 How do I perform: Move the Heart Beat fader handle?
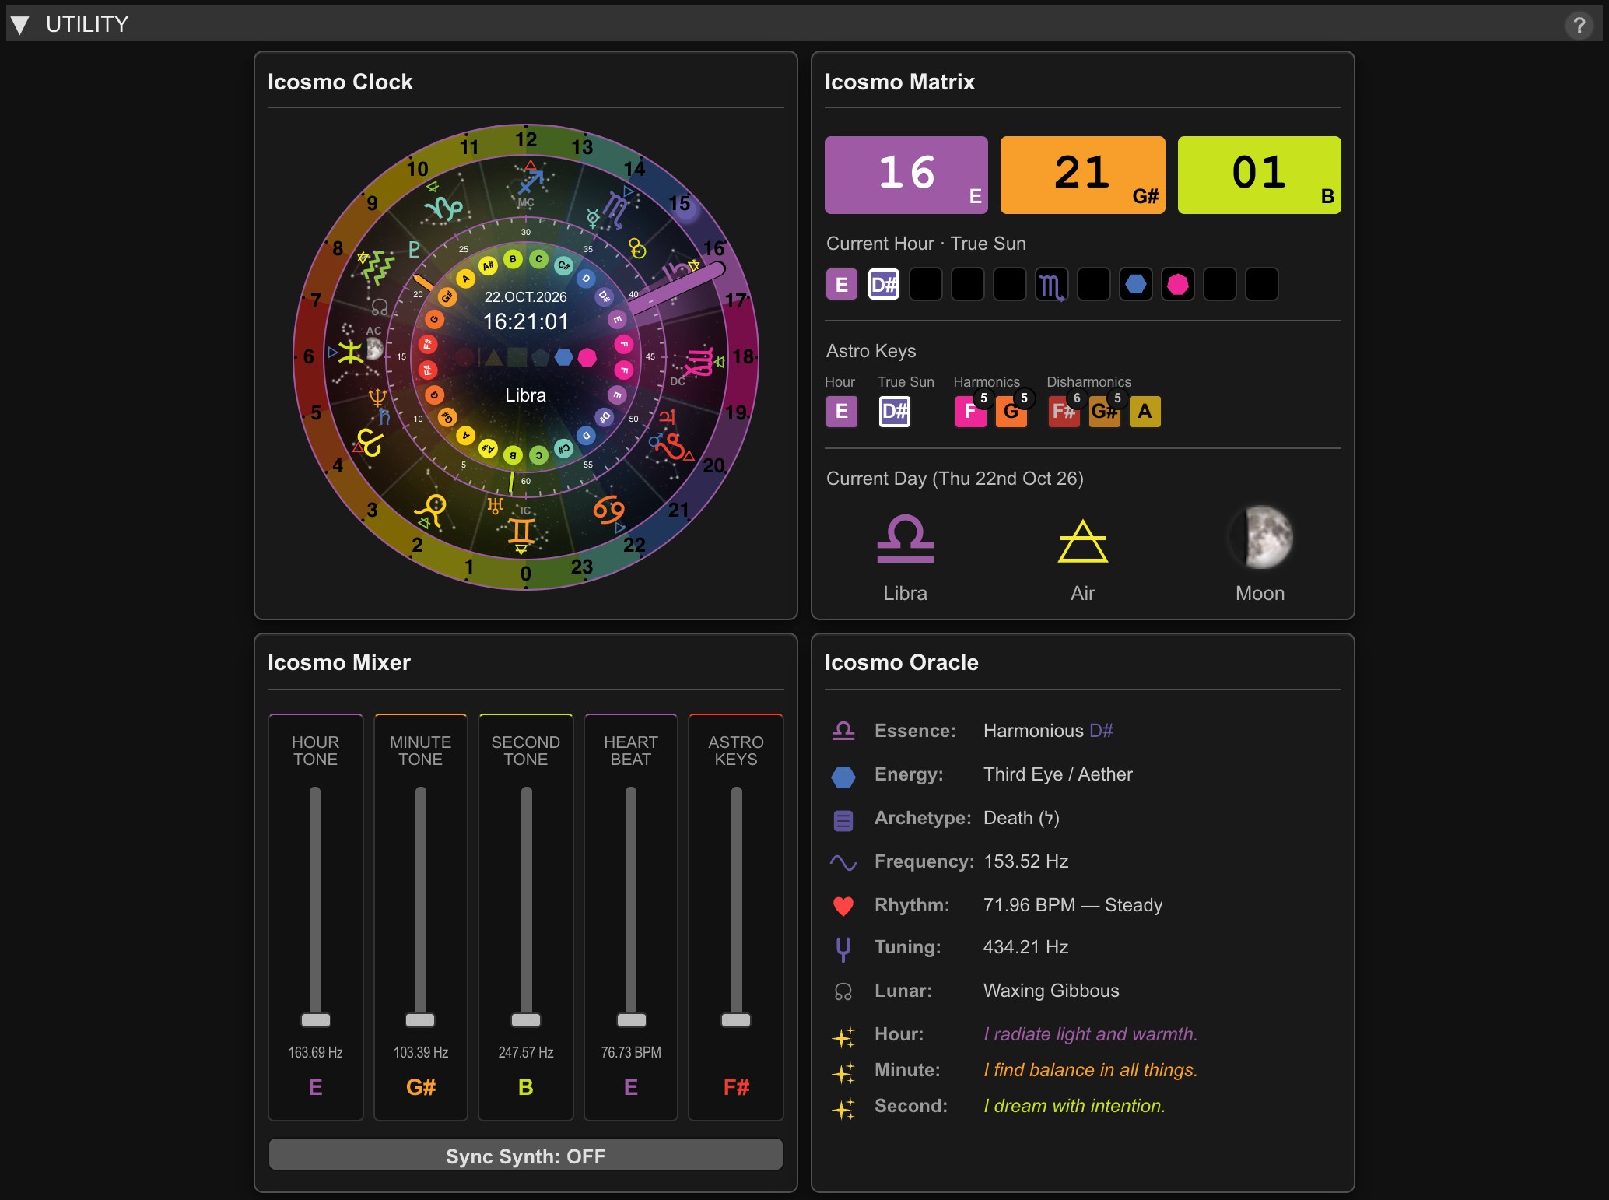(631, 1020)
